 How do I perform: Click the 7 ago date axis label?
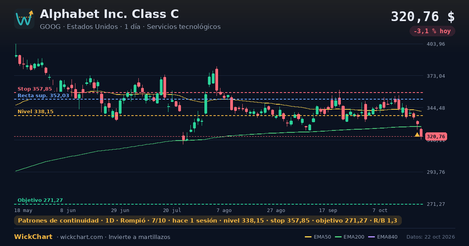click(224, 210)
